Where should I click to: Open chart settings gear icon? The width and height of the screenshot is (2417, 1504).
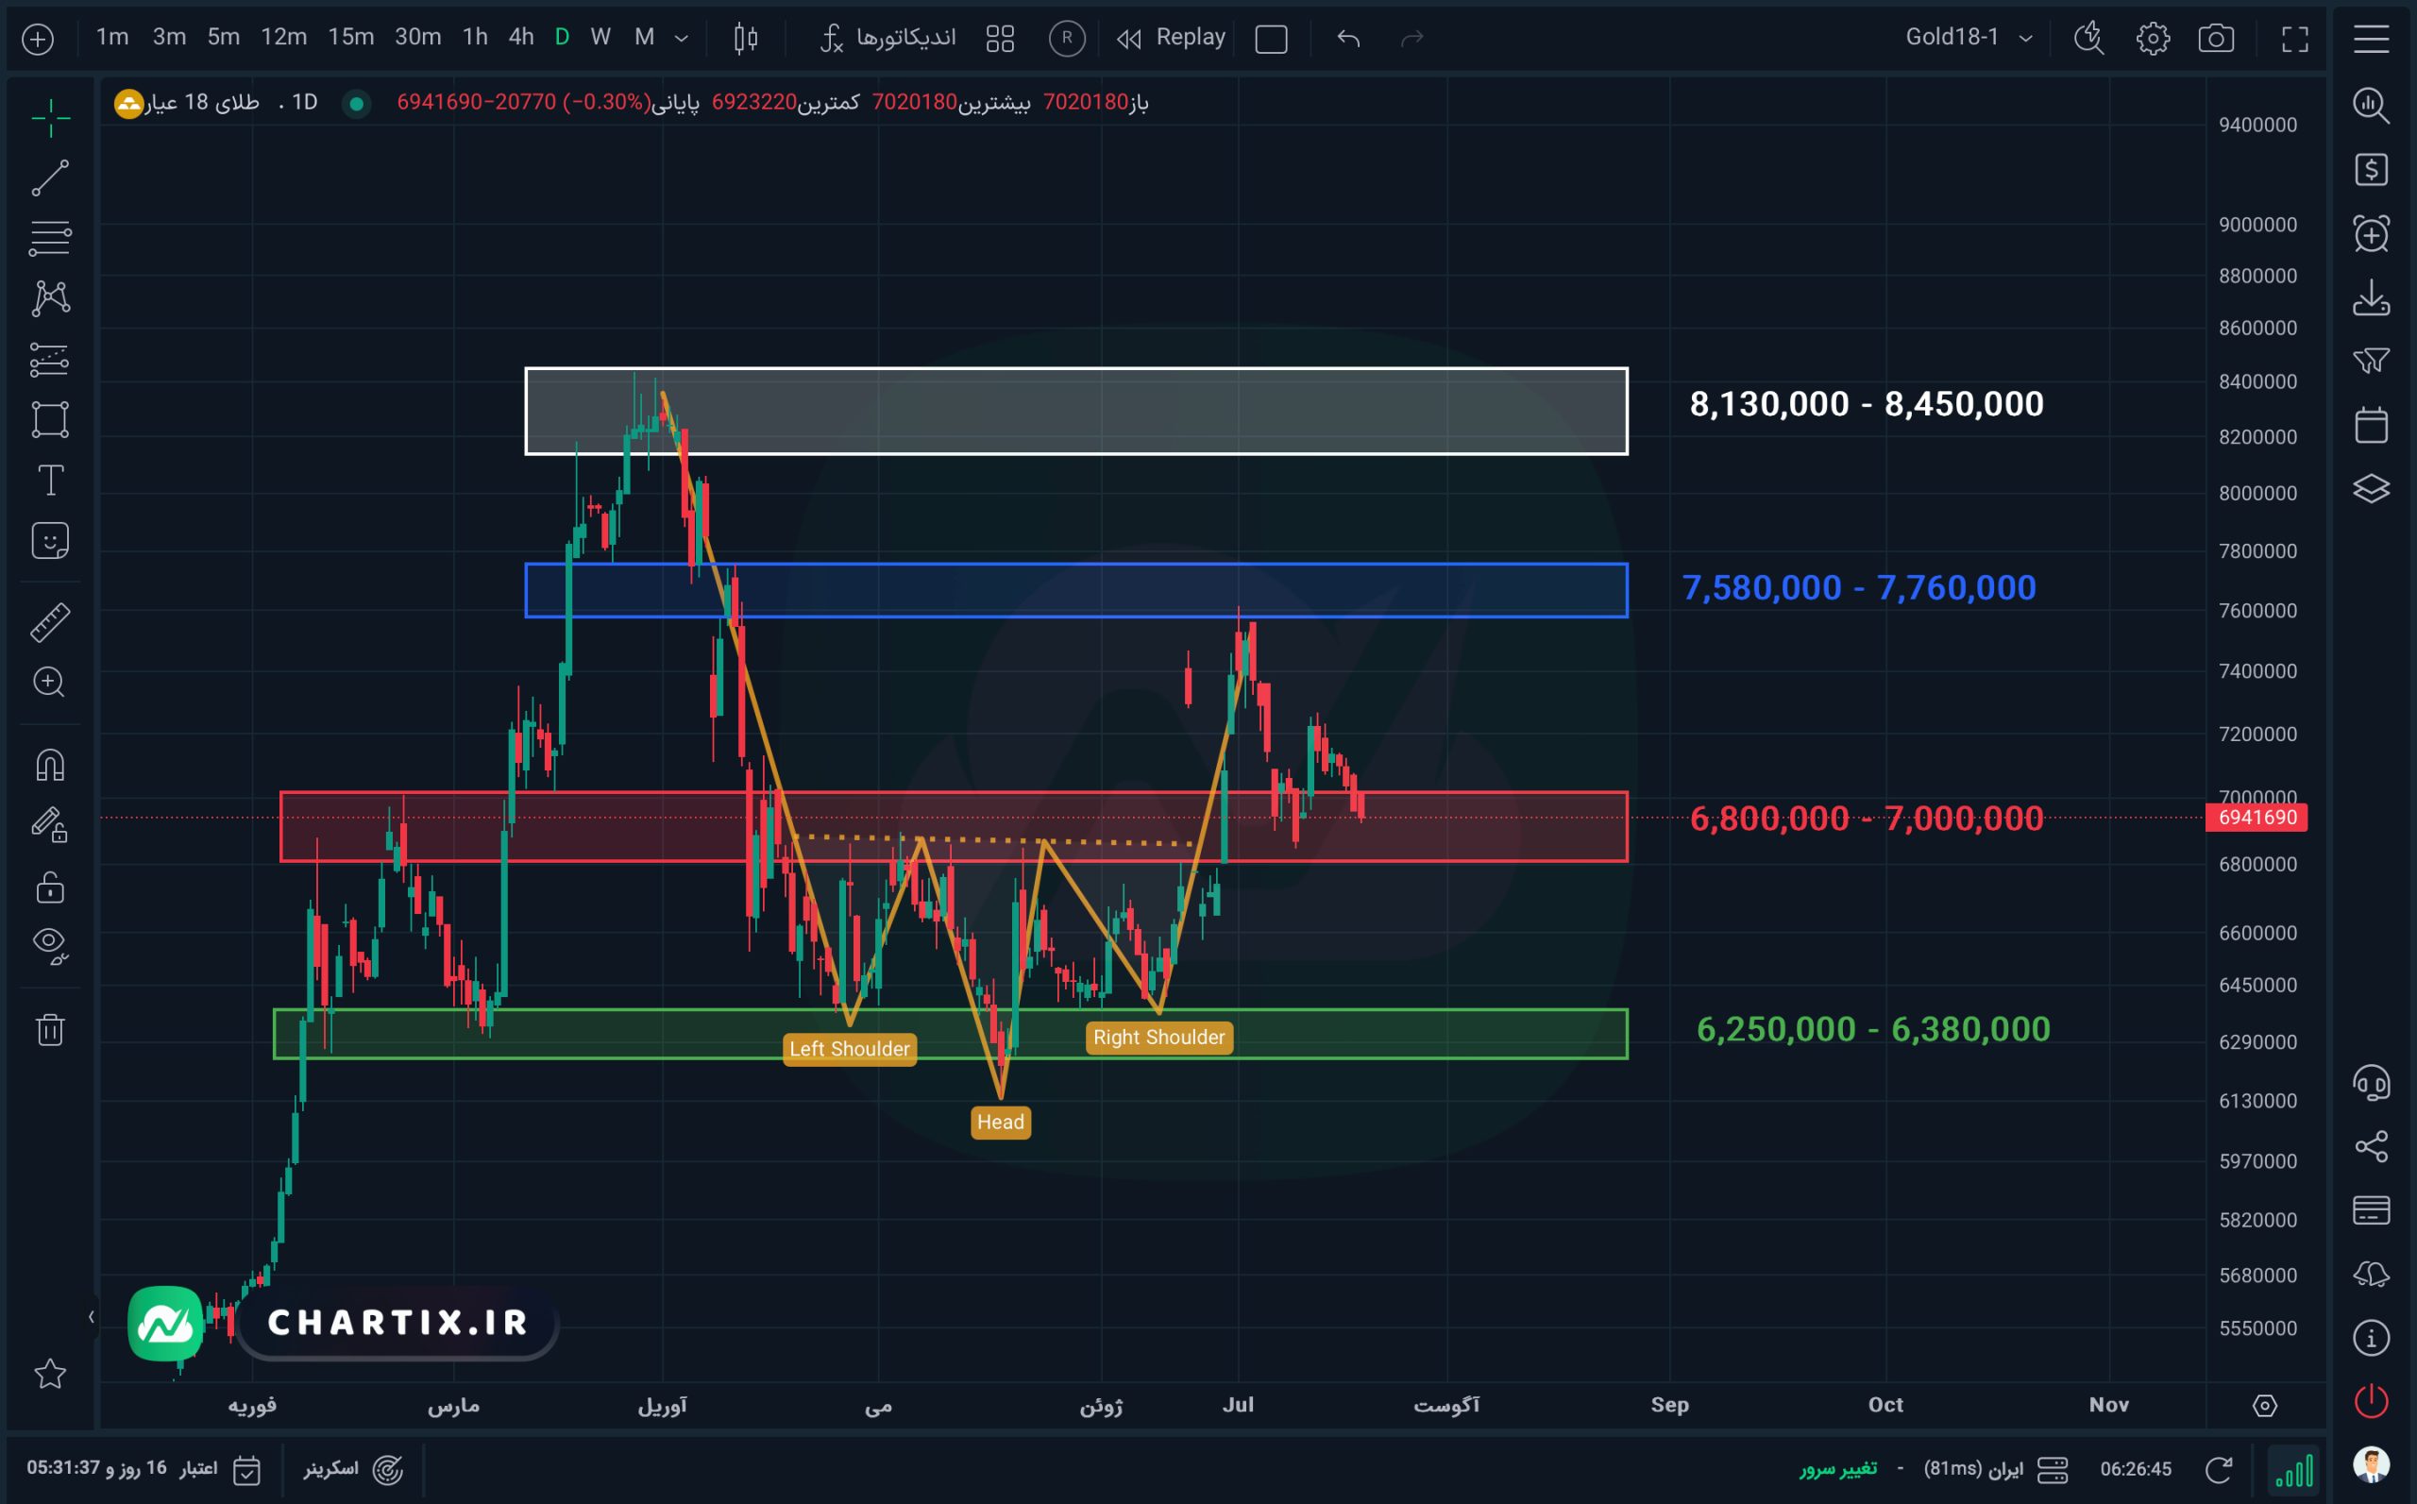coord(2154,39)
